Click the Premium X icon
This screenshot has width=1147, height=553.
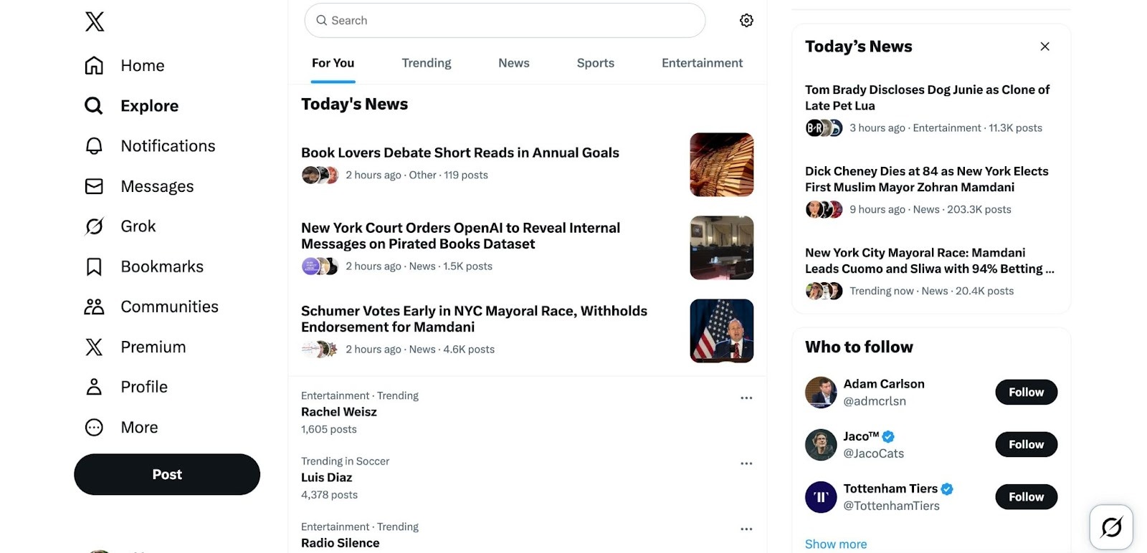pos(94,347)
